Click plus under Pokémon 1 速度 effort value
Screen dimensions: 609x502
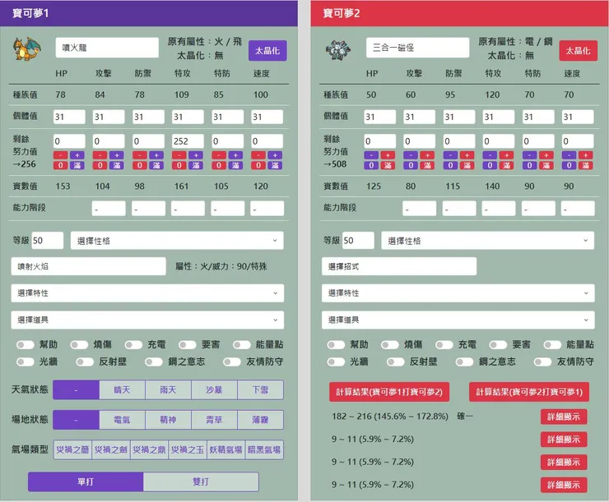(x=275, y=155)
